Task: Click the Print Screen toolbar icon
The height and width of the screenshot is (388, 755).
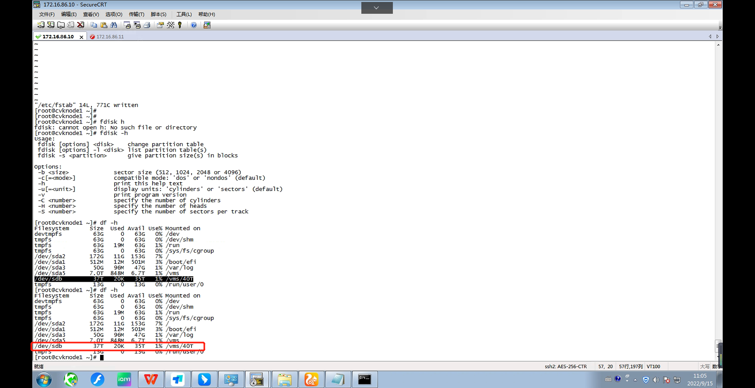Action: pos(127,25)
